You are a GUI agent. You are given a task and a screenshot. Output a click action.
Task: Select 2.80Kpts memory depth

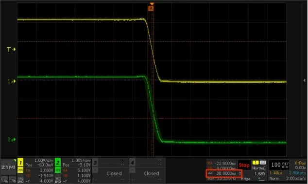point(297,173)
